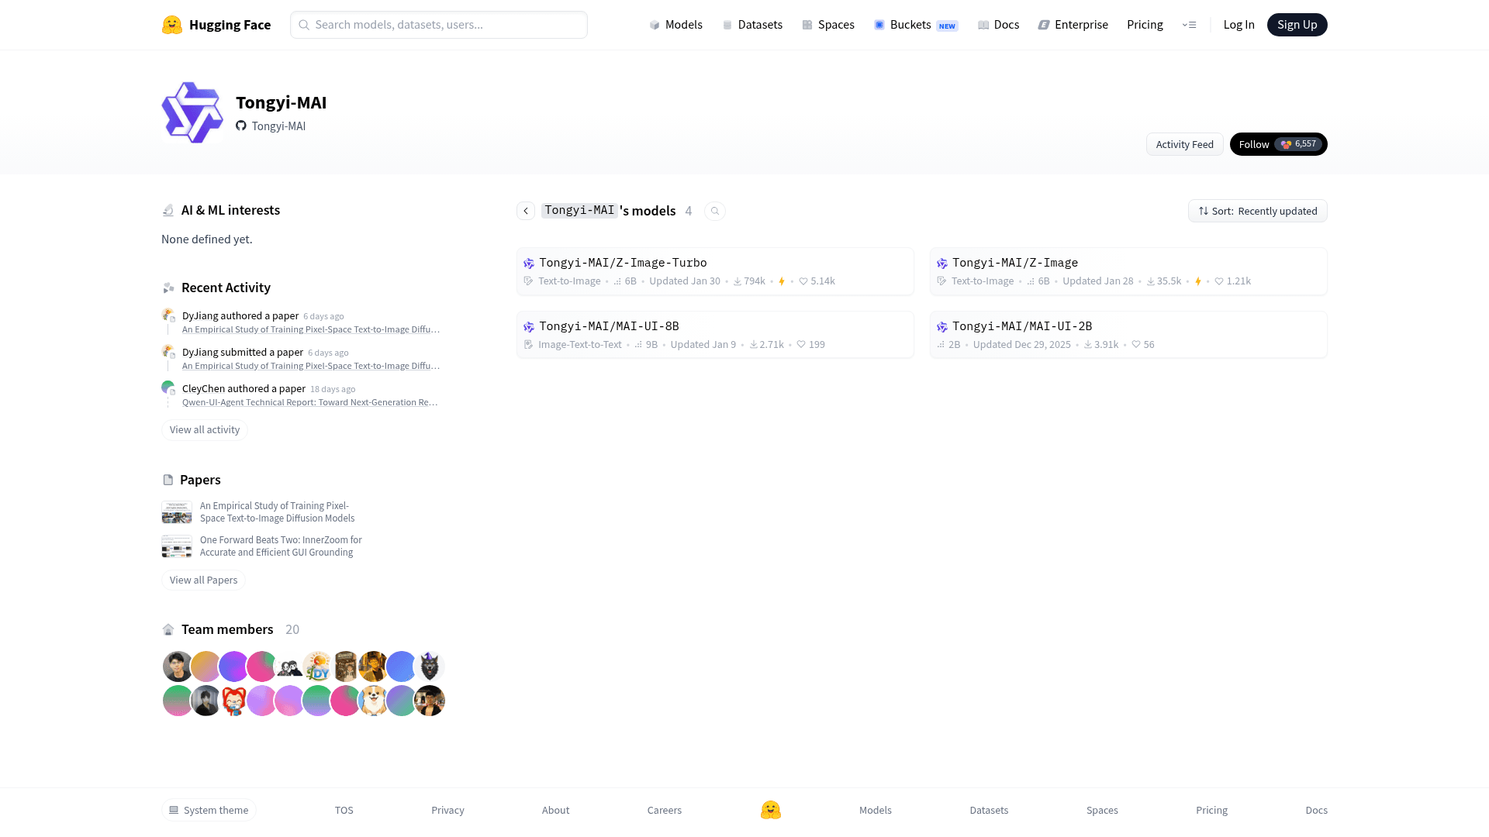
Task: Click the Sign Up button
Action: pyautogui.click(x=1297, y=25)
